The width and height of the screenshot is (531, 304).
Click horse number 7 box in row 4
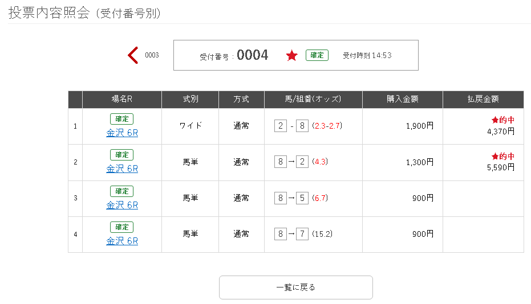(302, 234)
